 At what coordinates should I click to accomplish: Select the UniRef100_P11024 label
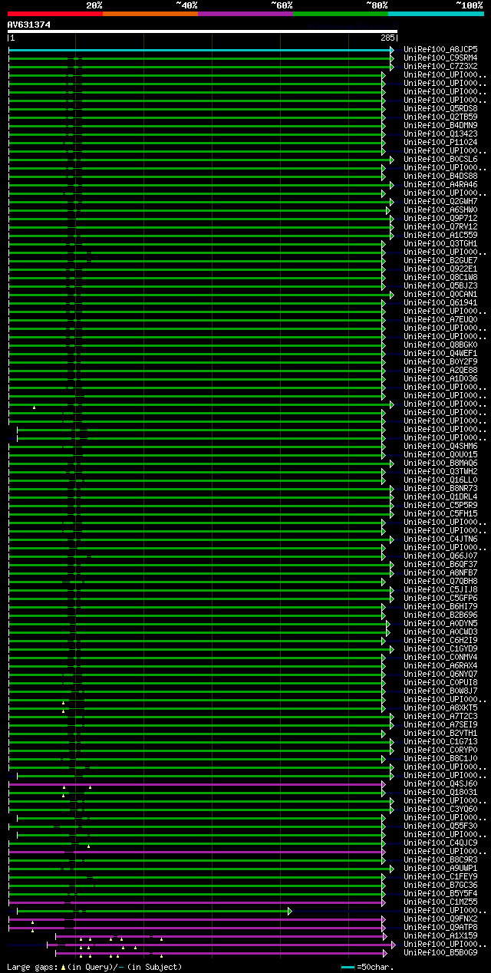coord(440,142)
